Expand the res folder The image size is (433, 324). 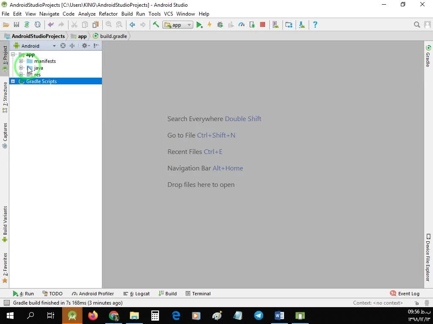coord(21,74)
